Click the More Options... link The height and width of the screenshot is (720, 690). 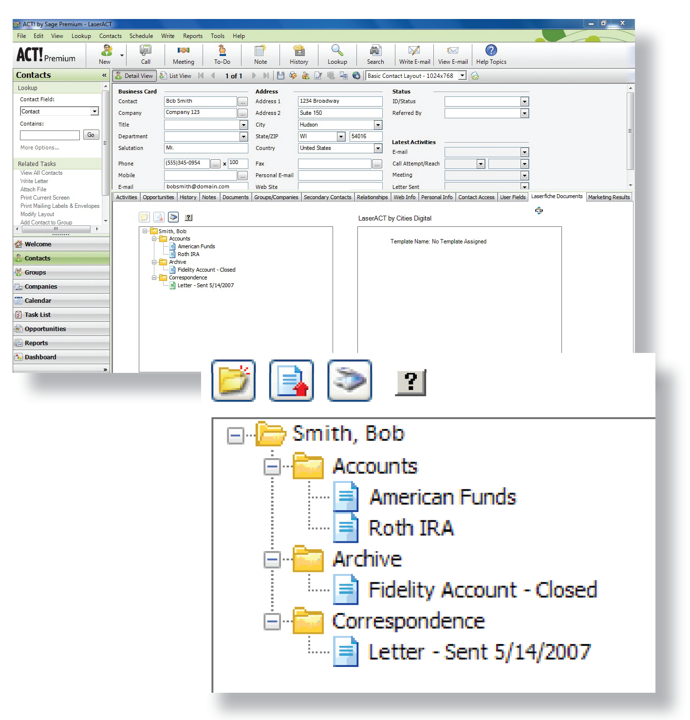click(39, 148)
